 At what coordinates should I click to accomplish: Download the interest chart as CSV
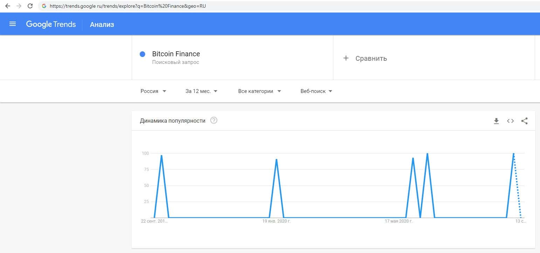pyautogui.click(x=496, y=121)
